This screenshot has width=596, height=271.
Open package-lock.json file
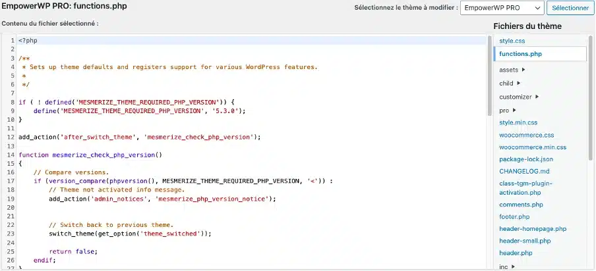[526, 159]
